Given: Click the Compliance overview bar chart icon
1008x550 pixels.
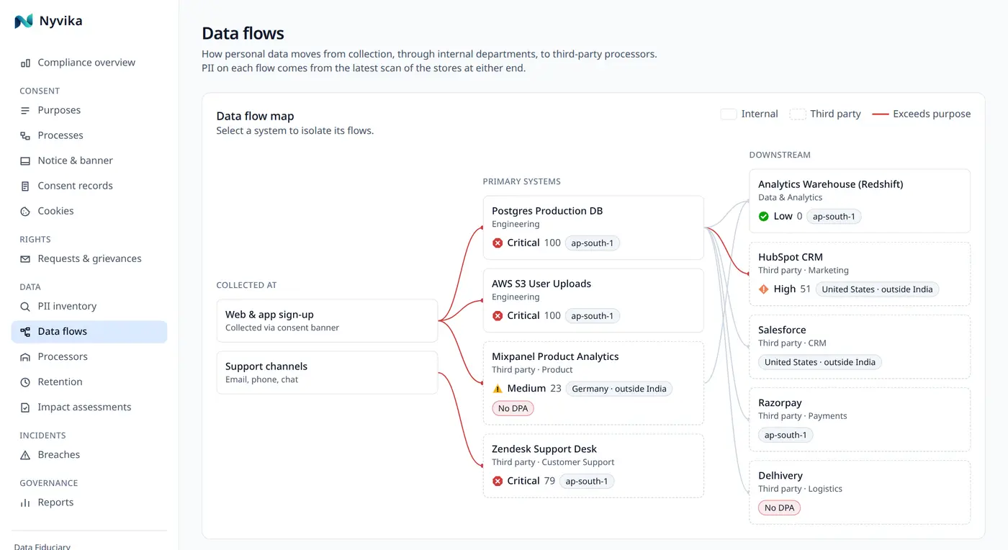Looking at the screenshot, I should (25, 63).
